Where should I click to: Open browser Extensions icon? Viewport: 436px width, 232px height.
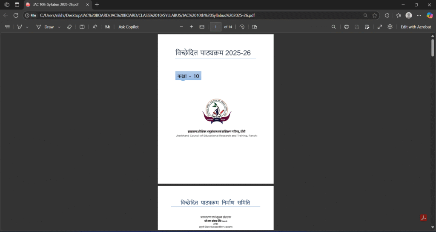tap(387, 15)
